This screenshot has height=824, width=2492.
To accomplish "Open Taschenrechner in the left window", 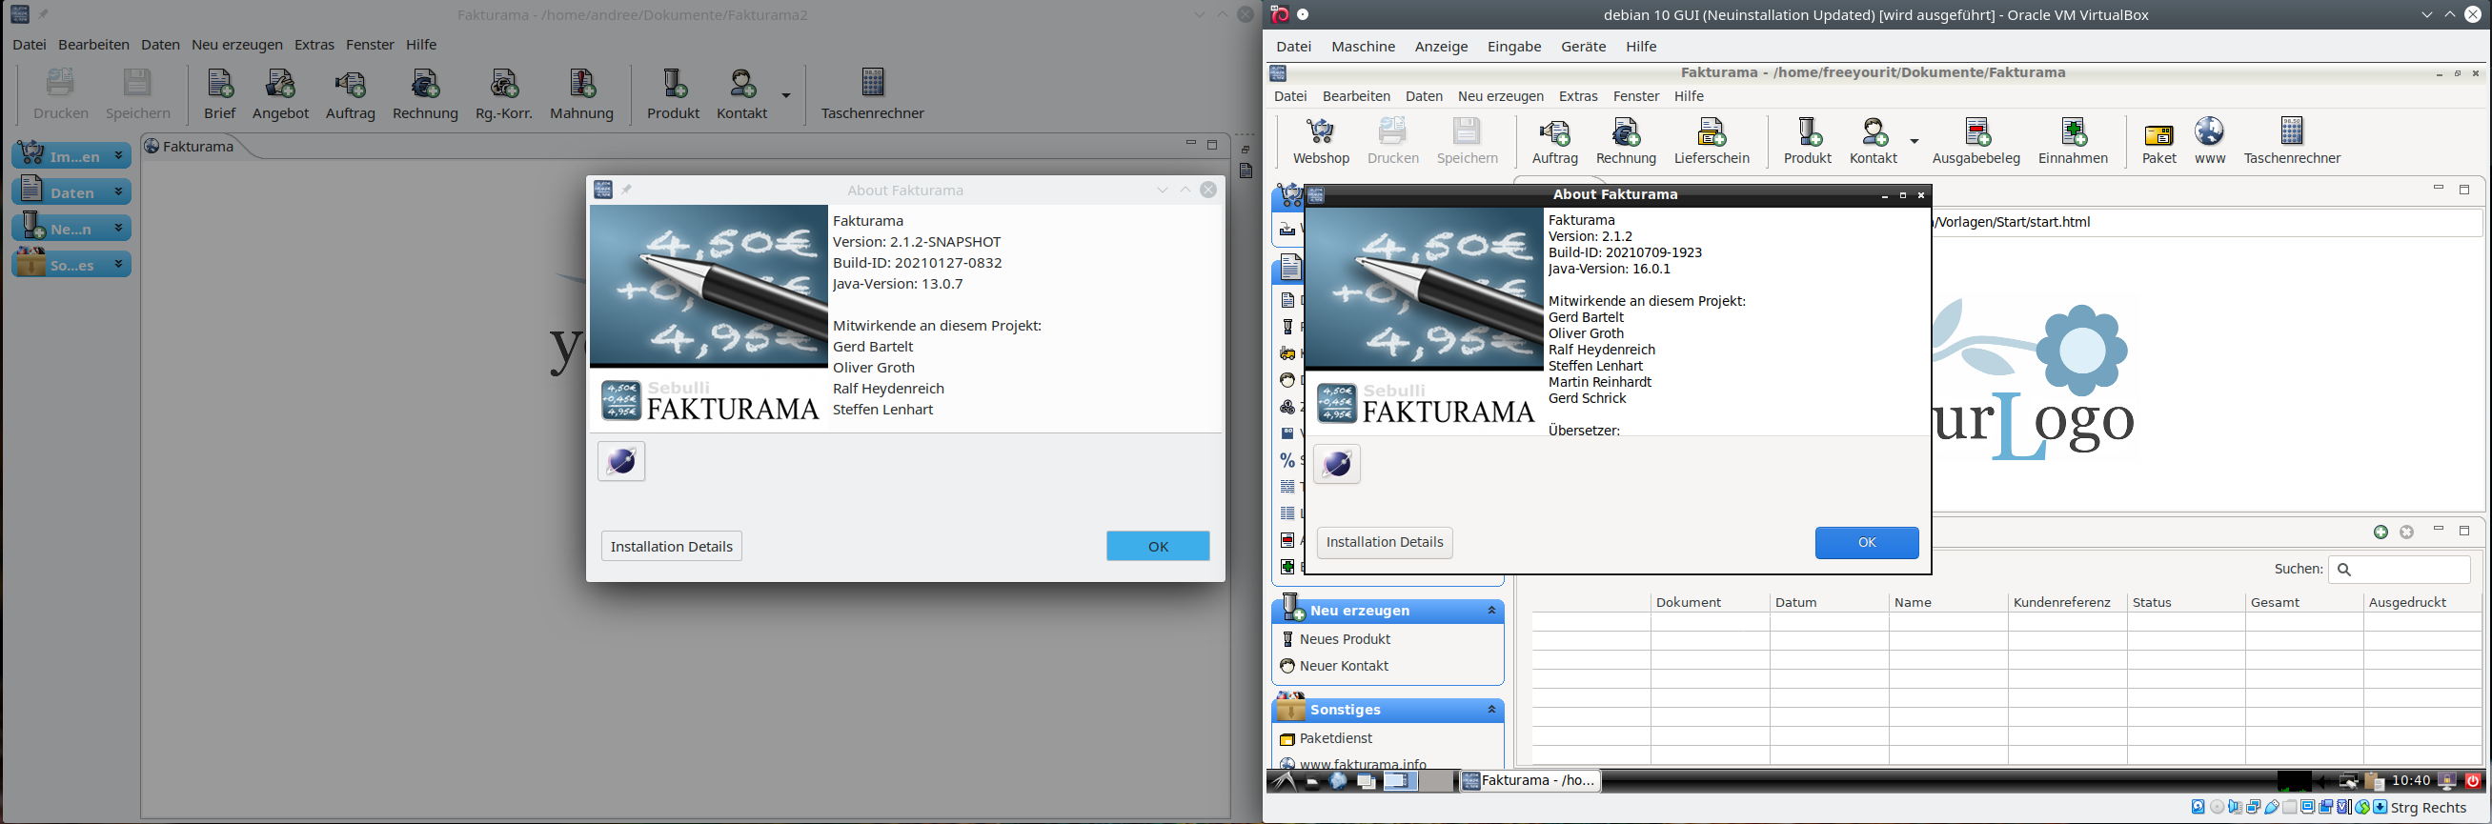I will coord(873,94).
